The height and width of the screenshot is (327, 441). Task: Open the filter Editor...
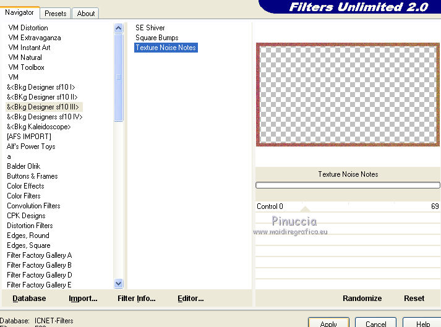(191, 299)
